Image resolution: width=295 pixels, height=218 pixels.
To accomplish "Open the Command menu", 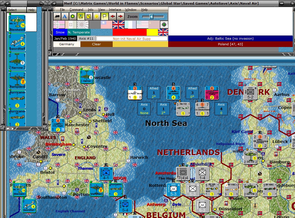I will [76, 10].
